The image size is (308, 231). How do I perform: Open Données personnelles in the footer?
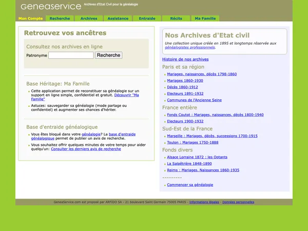(x=238, y=202)
